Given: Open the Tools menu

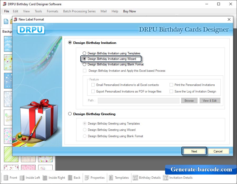Looking at the screenshot, I should point(38,11).
